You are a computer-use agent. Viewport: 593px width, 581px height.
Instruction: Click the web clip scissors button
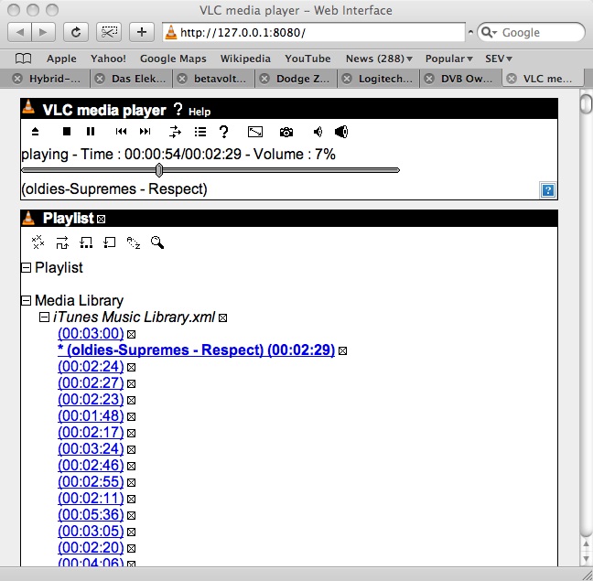(109, 33)
